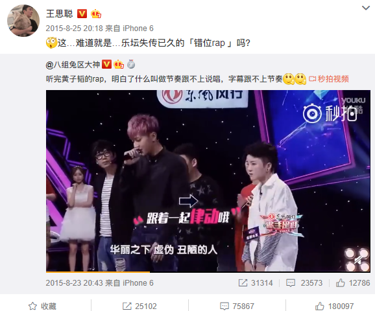Click the 收藏 star to favorite the post
Screen dimensions: 375x311
coord(42,306)
